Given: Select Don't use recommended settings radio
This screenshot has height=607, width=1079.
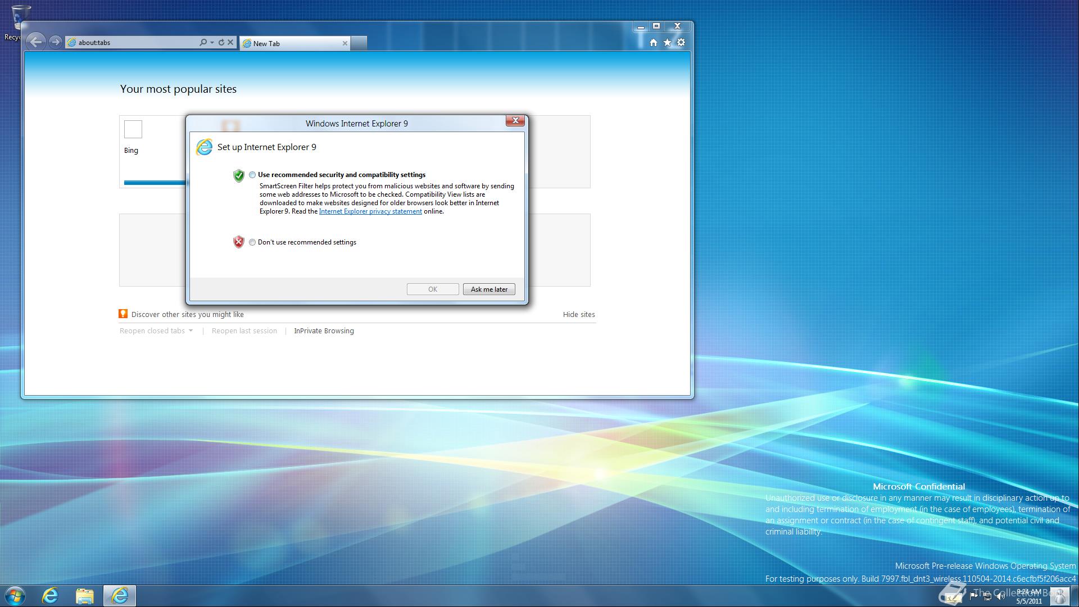Looking at the screenshot, I should 252,242.
